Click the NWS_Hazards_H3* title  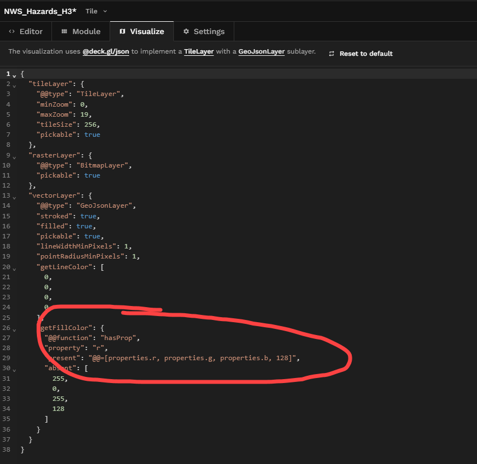(x=40, y=11)
